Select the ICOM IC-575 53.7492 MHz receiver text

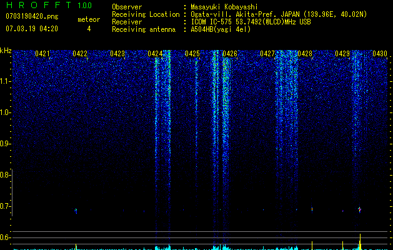[x=251, y=22]
